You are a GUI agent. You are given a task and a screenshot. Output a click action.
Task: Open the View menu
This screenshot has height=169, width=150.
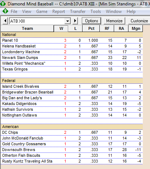(x=27, y=12)
